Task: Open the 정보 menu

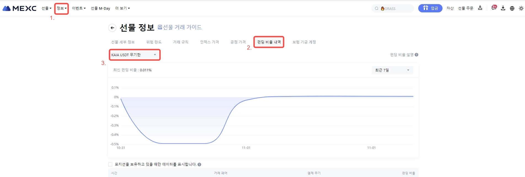Action: tap(62, 8)
